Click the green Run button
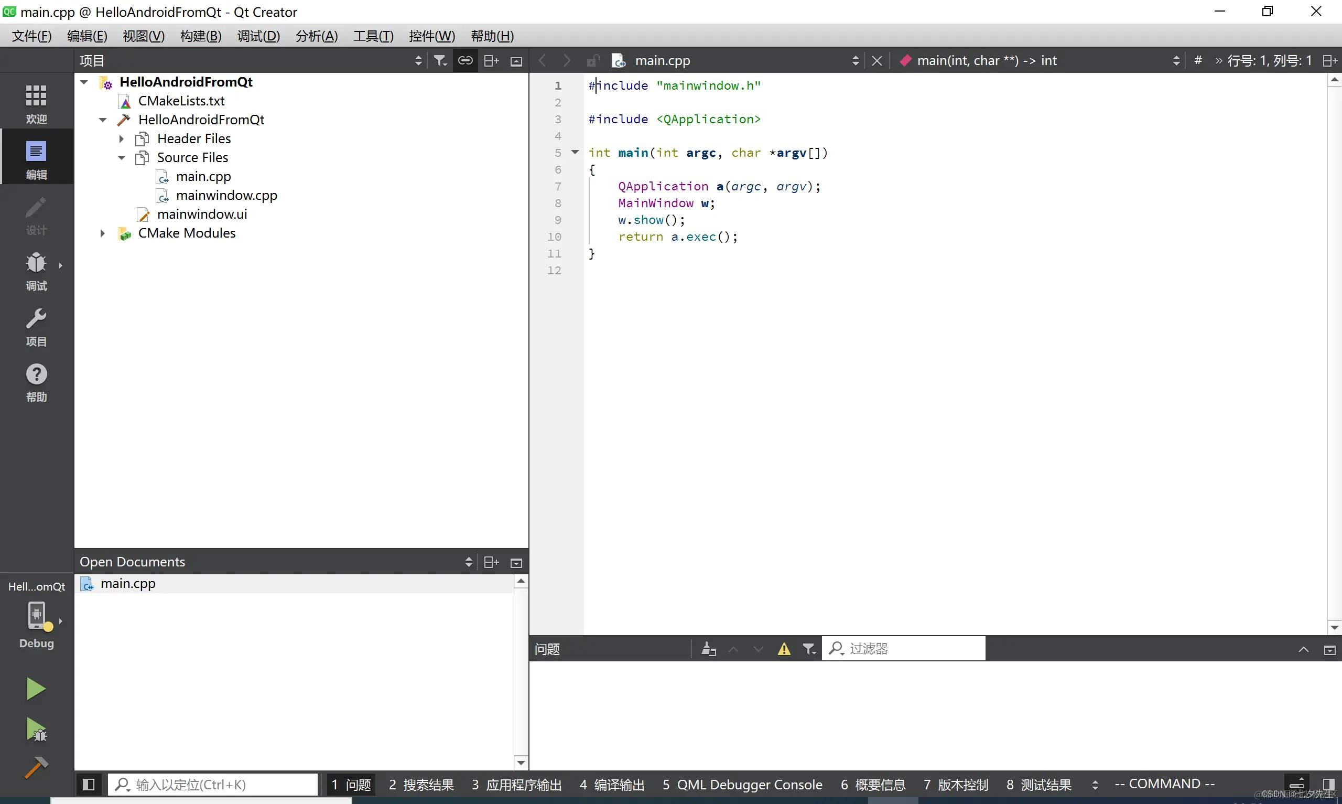This screenshot has height=804, width=1342. [x=36, y=689]
